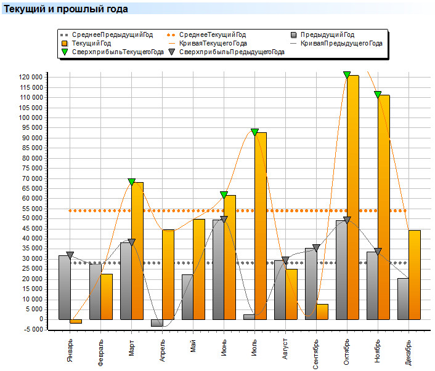This screenshot has width=435, height=371.
Task: Click the КриваяПредыдущегоГода legend label
Action: pos(341,44)
